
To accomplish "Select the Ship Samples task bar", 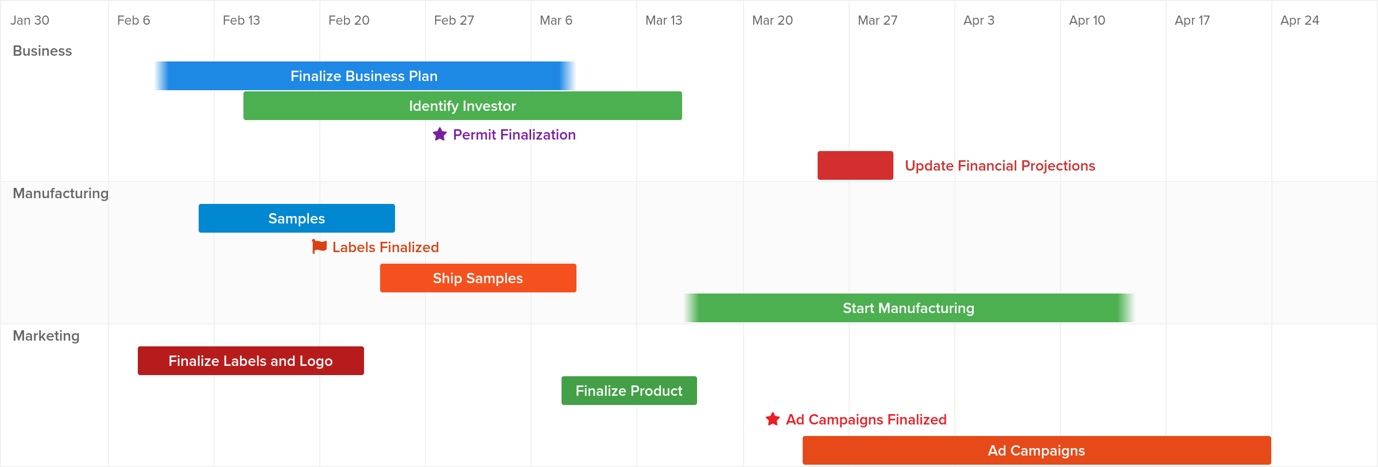I will click(x=478, y=278).
